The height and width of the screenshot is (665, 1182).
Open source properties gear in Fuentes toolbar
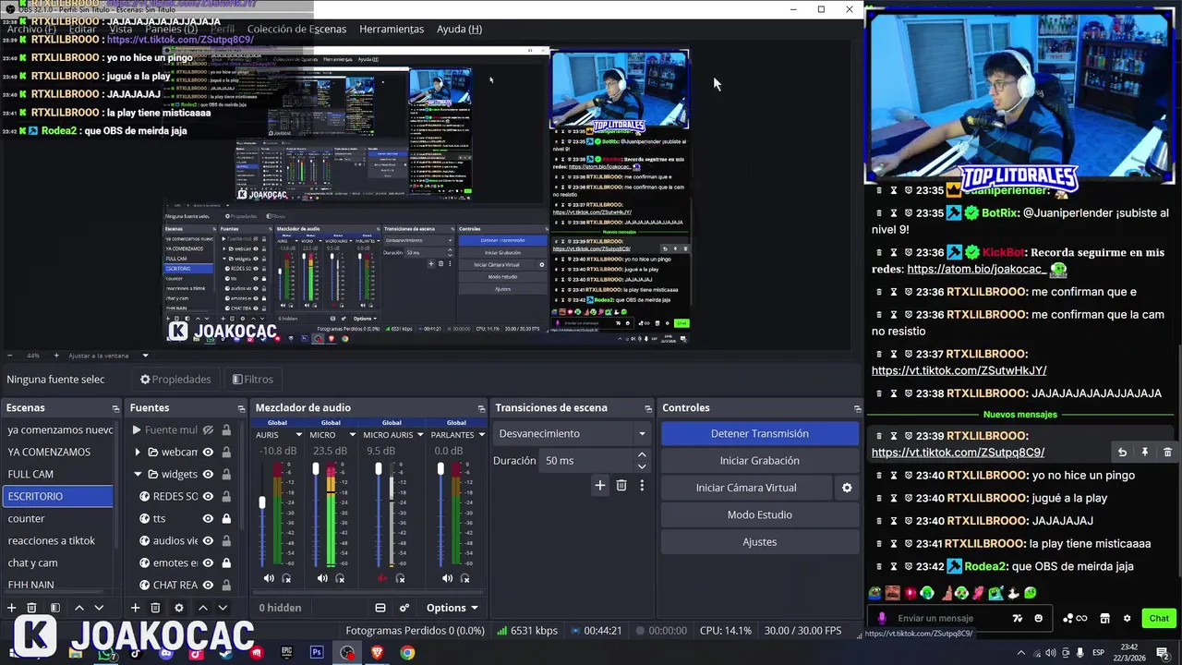click(x=179, y=608)
